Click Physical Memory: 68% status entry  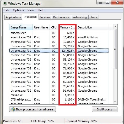click(81, 121)
